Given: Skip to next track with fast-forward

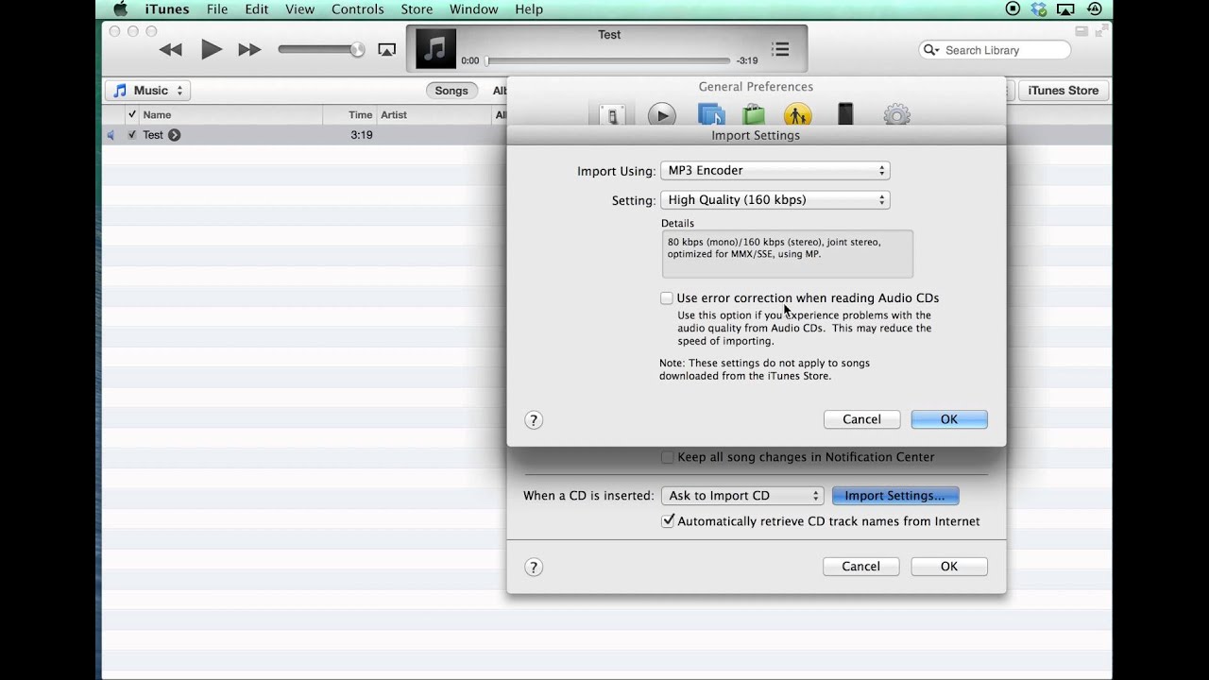Looking at the screenshot, I should (x=249, y=50).
